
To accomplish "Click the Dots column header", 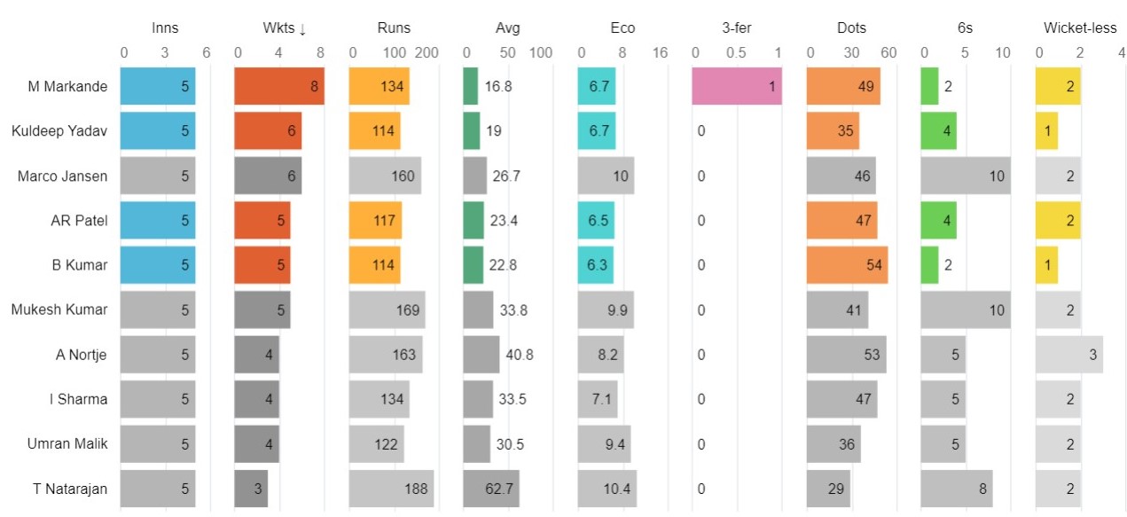I will coord(851,28).
